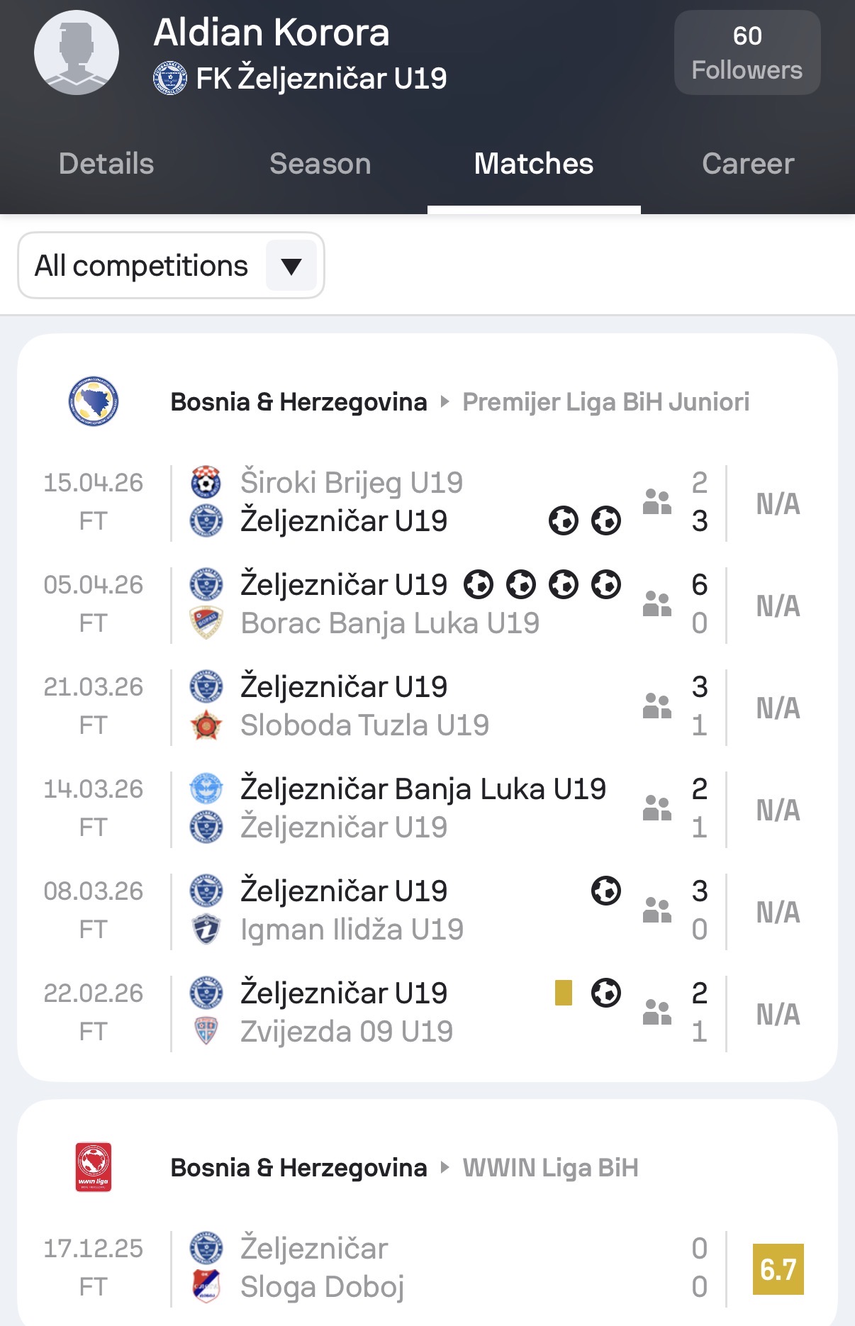855x1326 pixels.
Task: Open Aldian Korora's profile avatar
Action: pyautogui.click(x=77, y=52)
